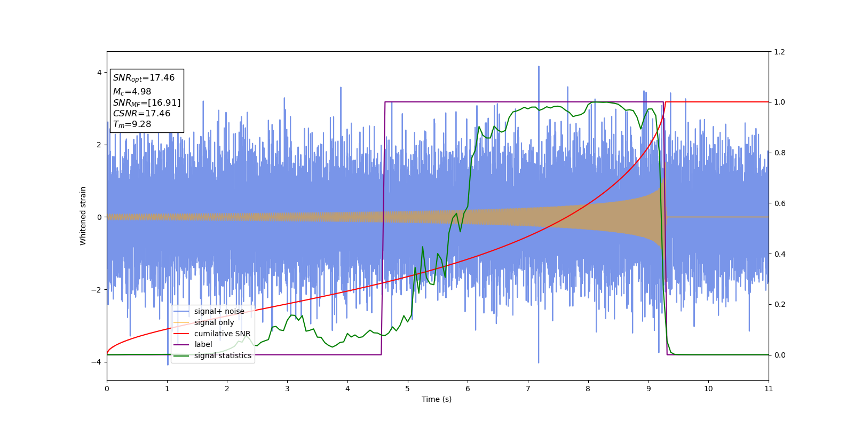The width and height of the screenshot is (854, 427).
Task: Click right y-axis tick label 0.6
Action: (x=779, y=203)
